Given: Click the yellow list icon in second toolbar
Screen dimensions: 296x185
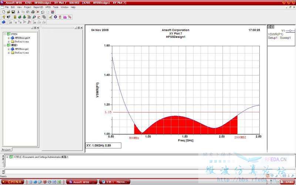Looking at the screenshot, I should [x=15, y=17].
